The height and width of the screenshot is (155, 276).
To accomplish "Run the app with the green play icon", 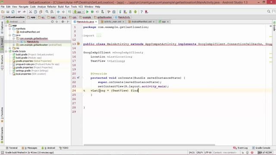I will tap(87, 12).
